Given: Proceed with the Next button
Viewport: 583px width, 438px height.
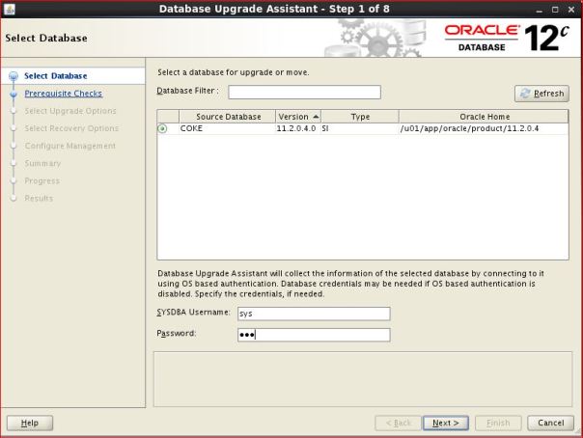Looking at the screenshot, I should (x=445, y=423).
